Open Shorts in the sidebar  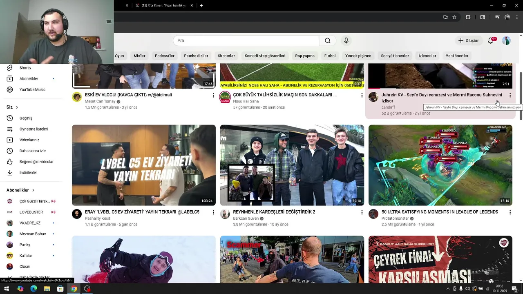coord(31,68)
